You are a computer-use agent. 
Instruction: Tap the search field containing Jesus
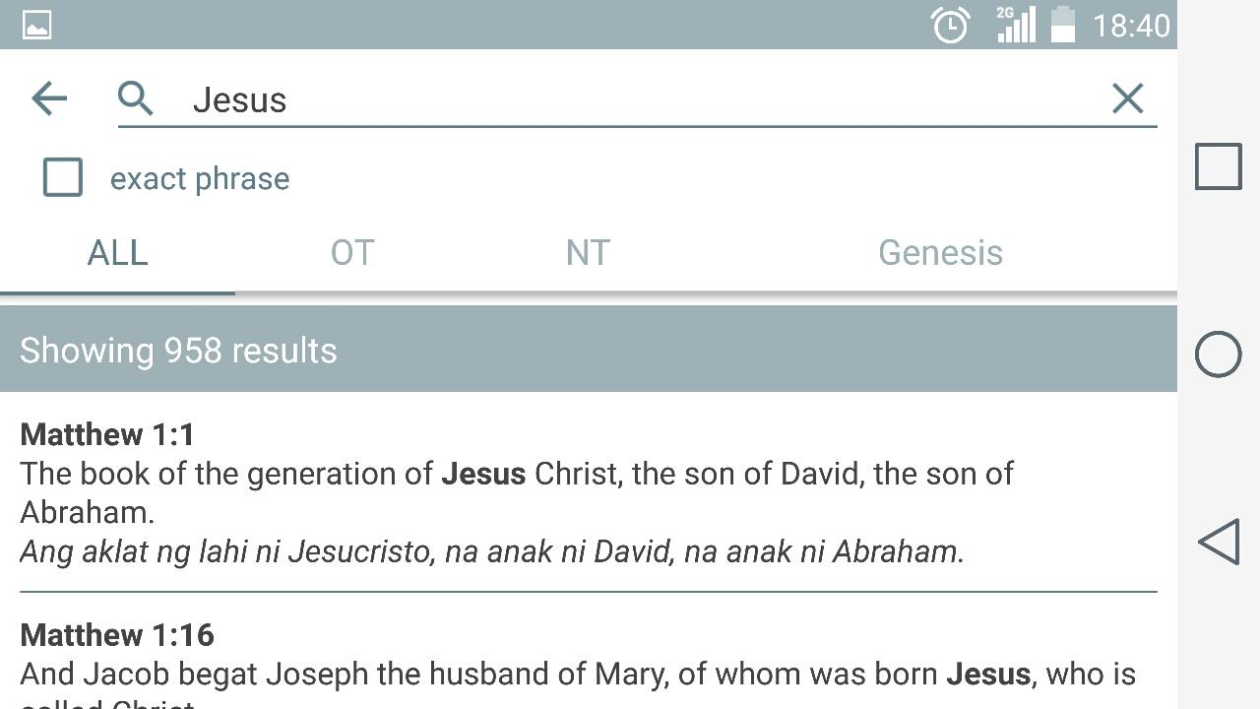click(x=640, y=99)
